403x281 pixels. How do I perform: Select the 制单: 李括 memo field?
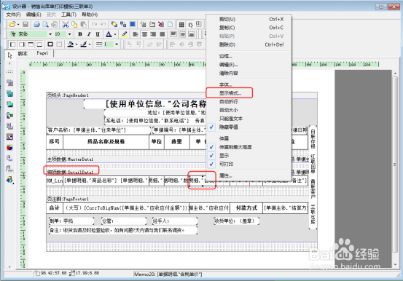[x=71, y=221]
